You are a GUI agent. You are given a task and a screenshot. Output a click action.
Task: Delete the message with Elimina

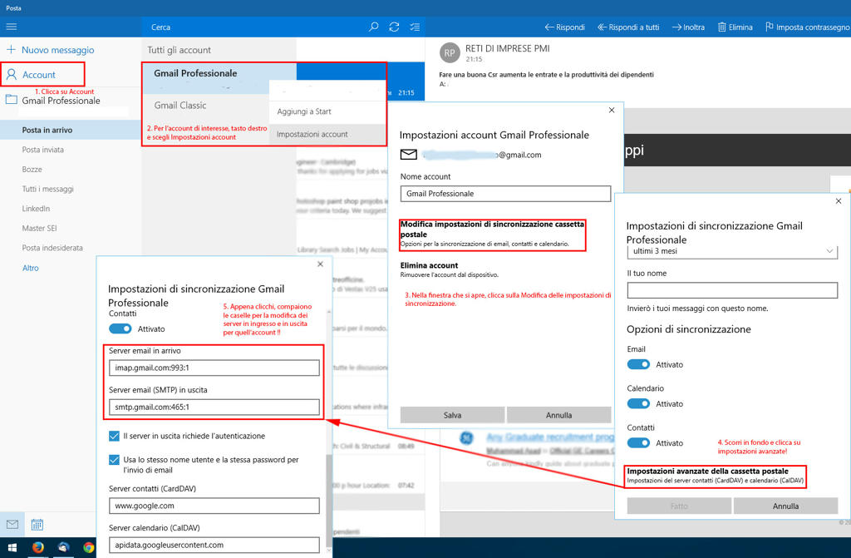point(735,27)
